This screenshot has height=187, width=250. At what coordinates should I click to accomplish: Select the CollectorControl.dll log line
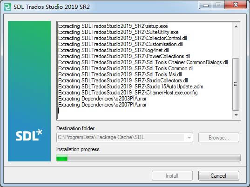pos(122,38)
